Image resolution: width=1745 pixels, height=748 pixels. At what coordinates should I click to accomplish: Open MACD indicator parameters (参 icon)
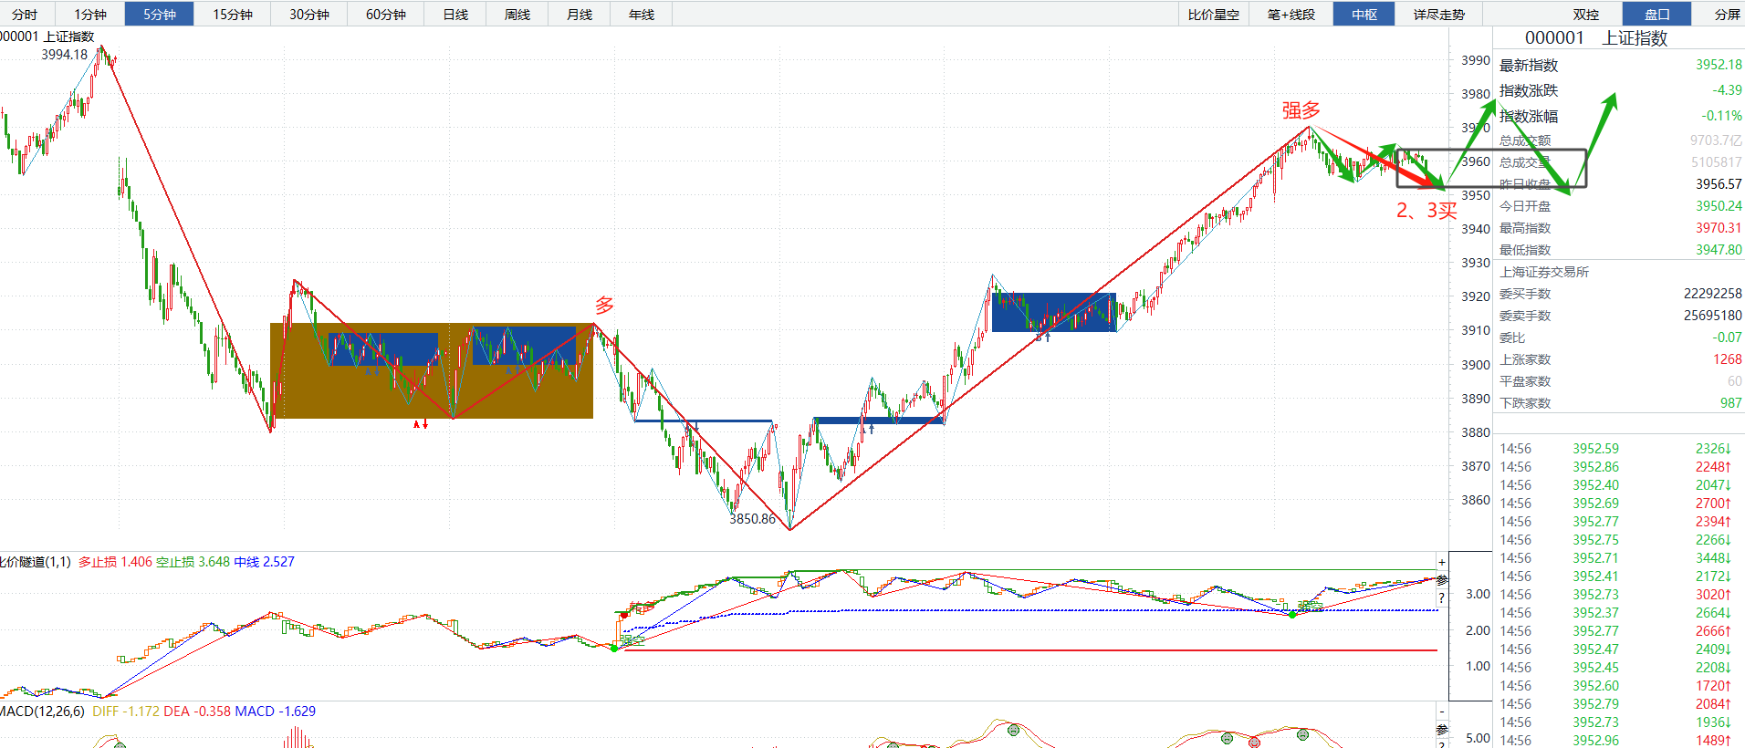(x=1442, y=730)
